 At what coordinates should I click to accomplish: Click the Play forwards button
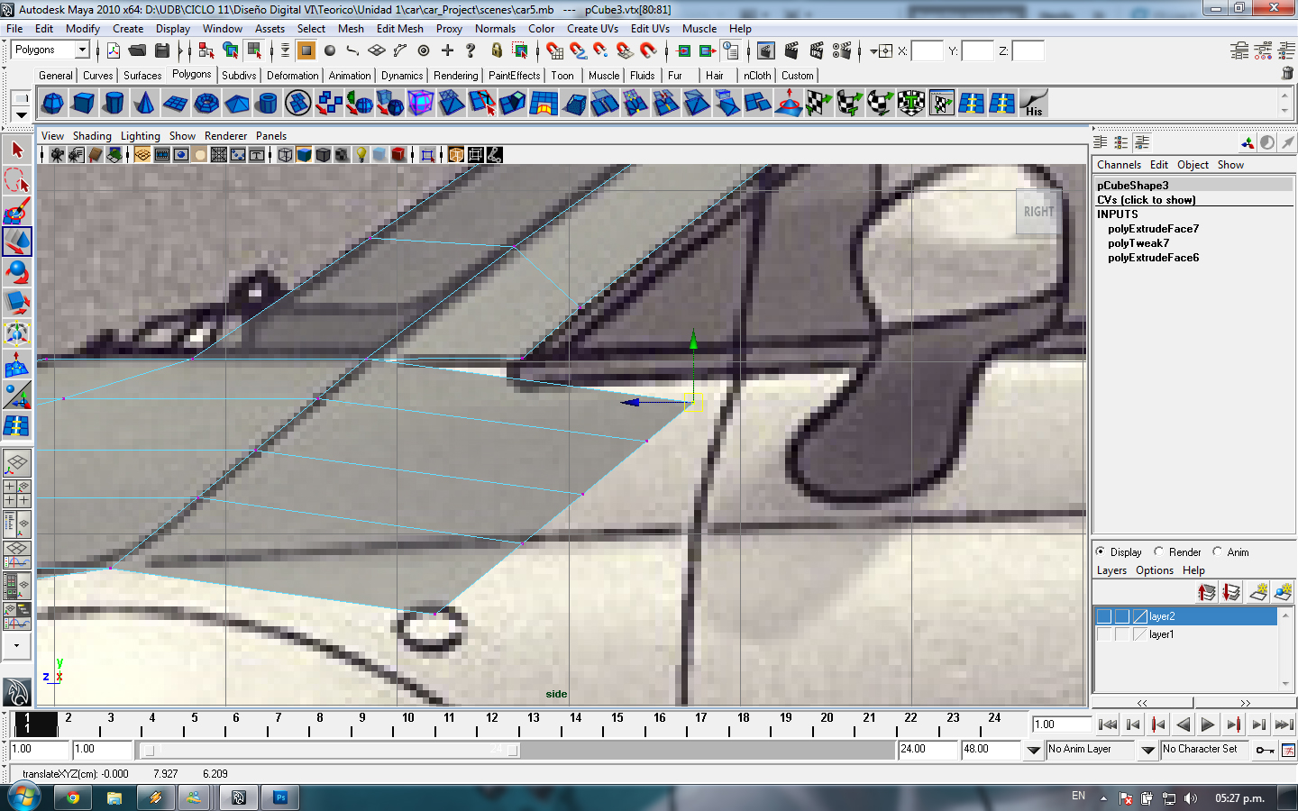(1208, 724)
